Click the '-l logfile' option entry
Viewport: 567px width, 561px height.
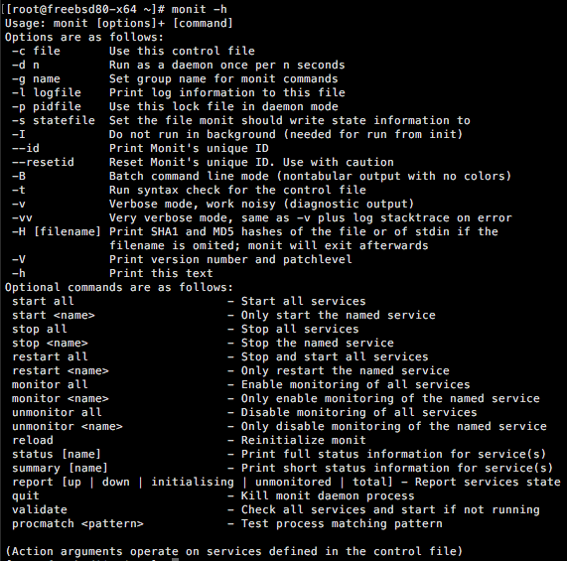point(47,92)
